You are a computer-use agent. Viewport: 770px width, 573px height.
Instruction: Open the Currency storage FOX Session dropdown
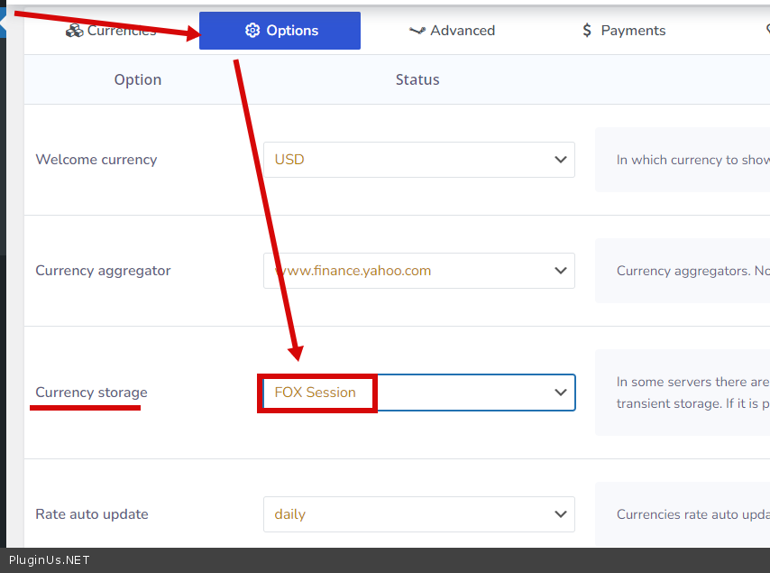tap(418, 393)
